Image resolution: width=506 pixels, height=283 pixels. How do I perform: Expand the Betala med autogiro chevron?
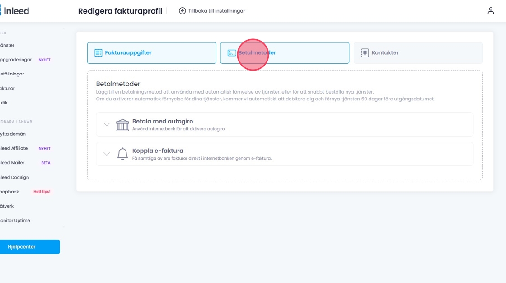(107, 124)
